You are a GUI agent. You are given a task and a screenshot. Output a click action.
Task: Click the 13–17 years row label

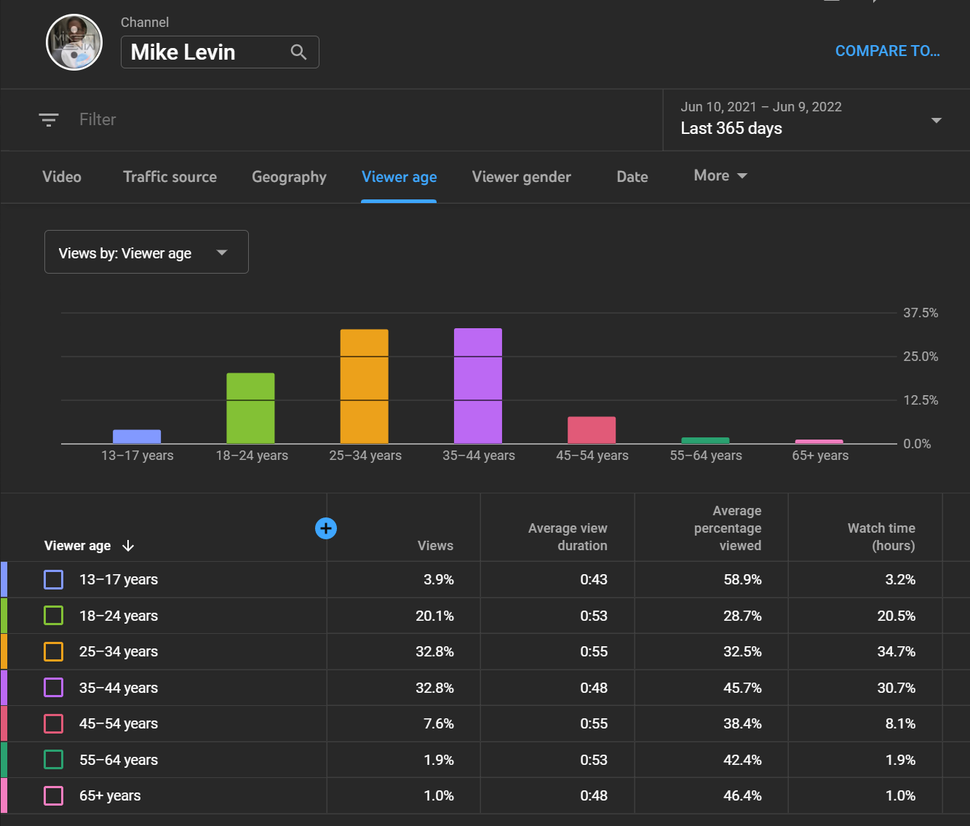pos(119,579)
